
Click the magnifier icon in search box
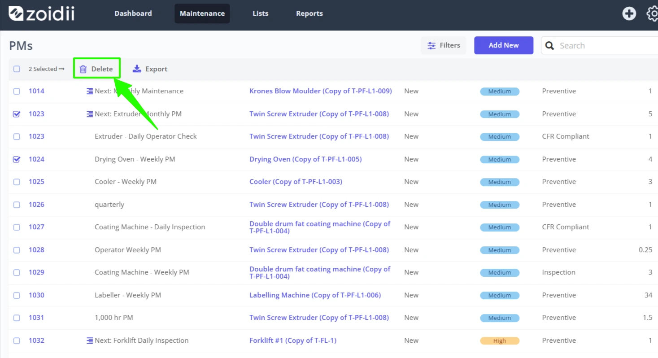(x=549, y=45)
